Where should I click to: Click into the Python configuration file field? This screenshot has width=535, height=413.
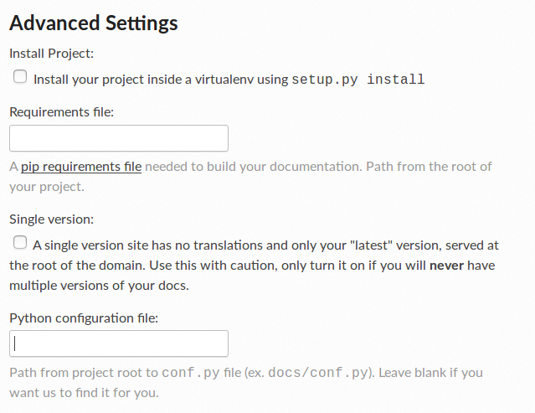pos(119,343)
